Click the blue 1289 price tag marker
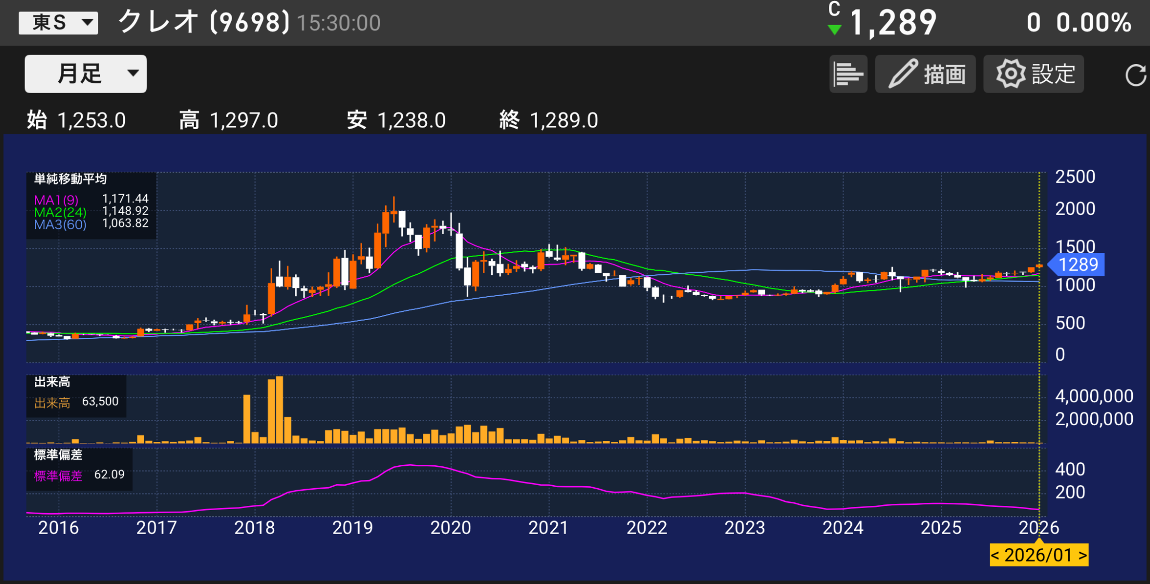 pyautogui.click(x=1077, y=265)
